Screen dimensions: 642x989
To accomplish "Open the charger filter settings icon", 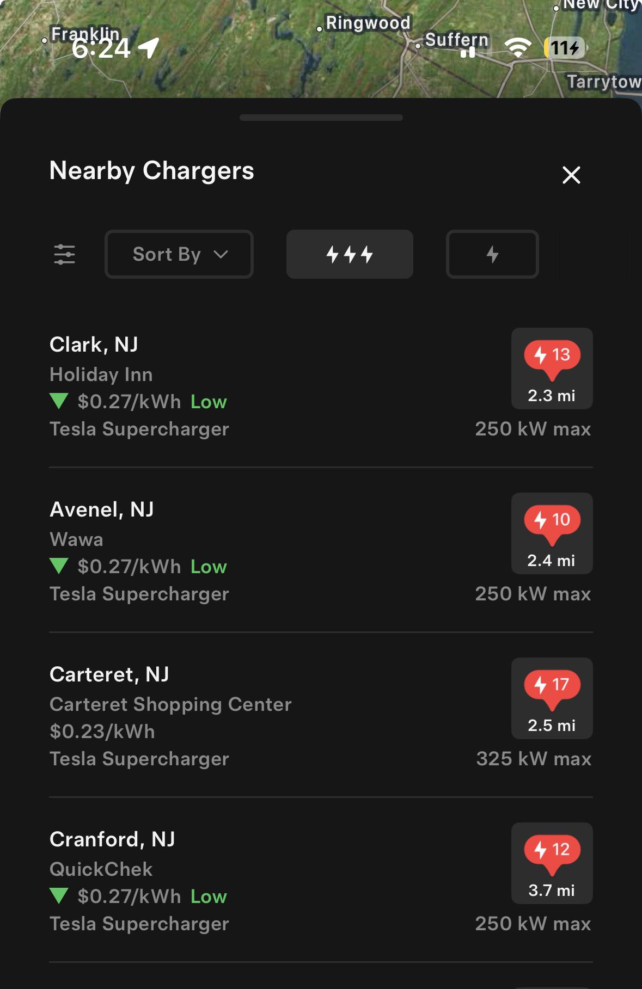I will (64, 254).
